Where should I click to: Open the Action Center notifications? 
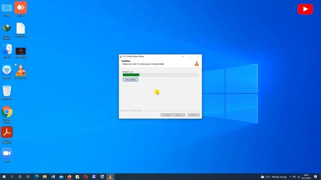(315, 176)
